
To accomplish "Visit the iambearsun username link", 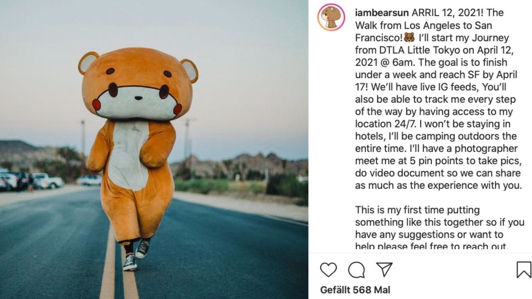I will coord(382,13).
